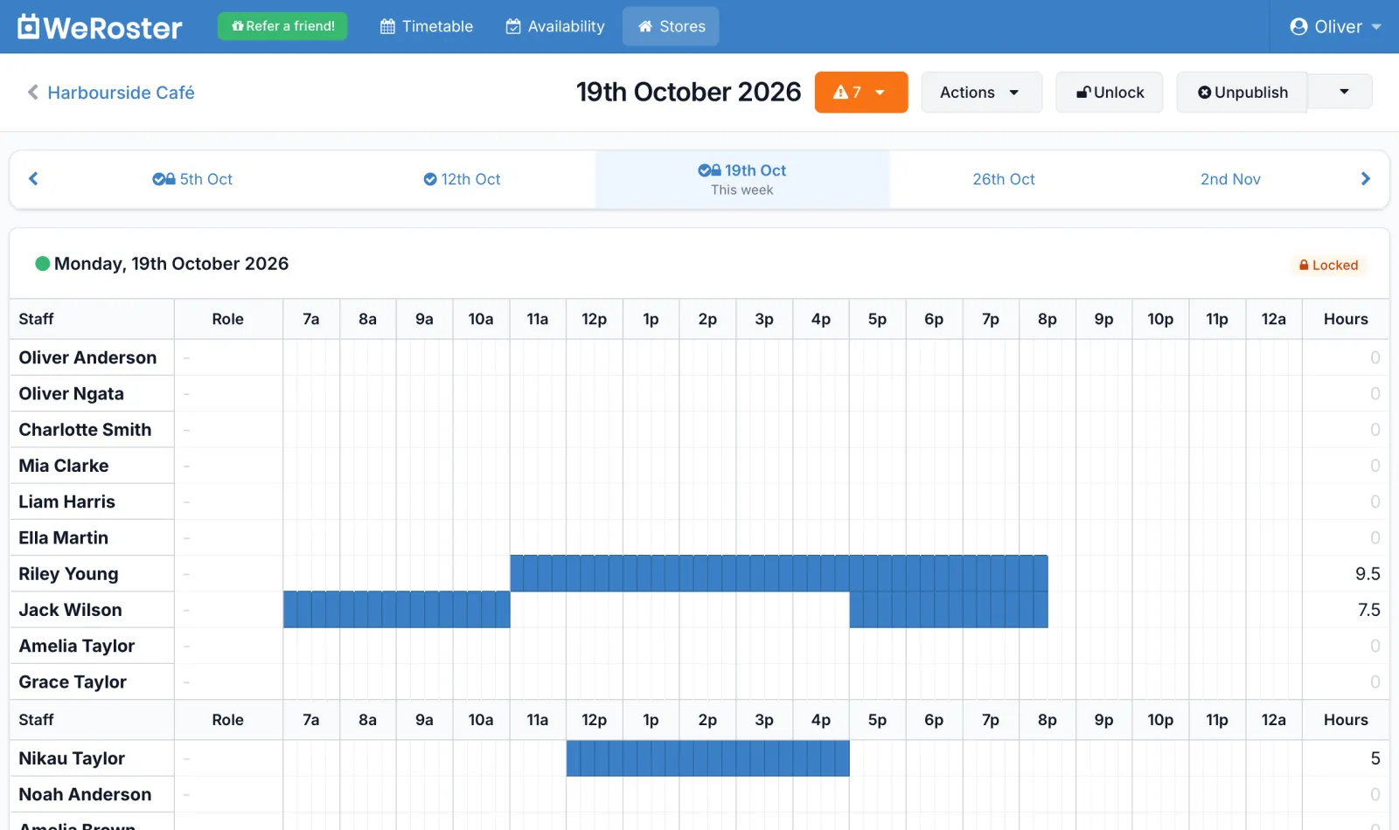Click staff name Nikau Taylor
Screen dimensions: 1399x830
tap(72, 758)
